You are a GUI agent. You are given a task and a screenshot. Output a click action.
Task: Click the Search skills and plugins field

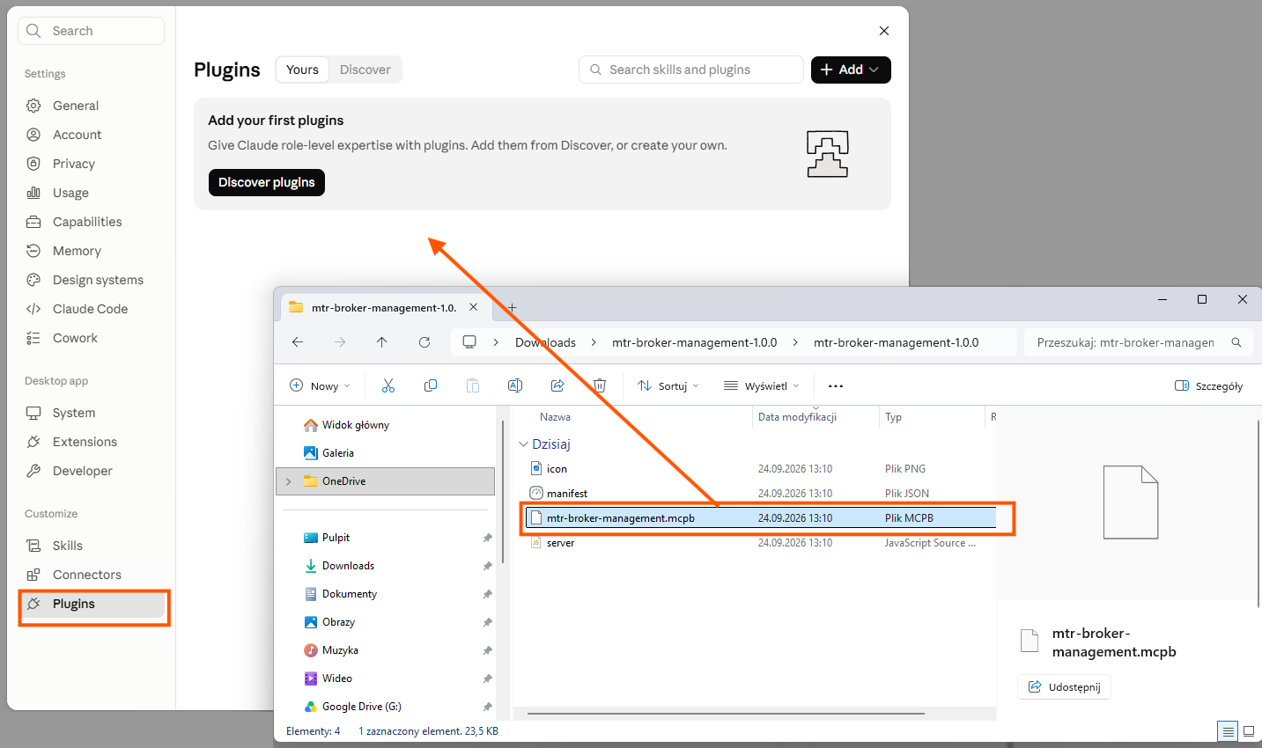[691, 70]
